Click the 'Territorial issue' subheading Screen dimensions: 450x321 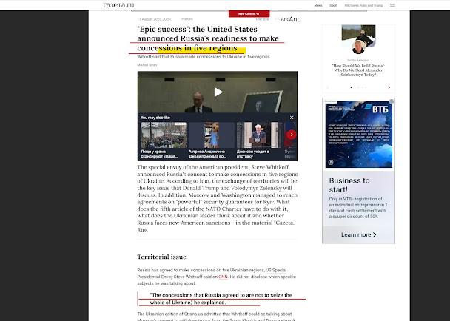[x=161, y=257]
